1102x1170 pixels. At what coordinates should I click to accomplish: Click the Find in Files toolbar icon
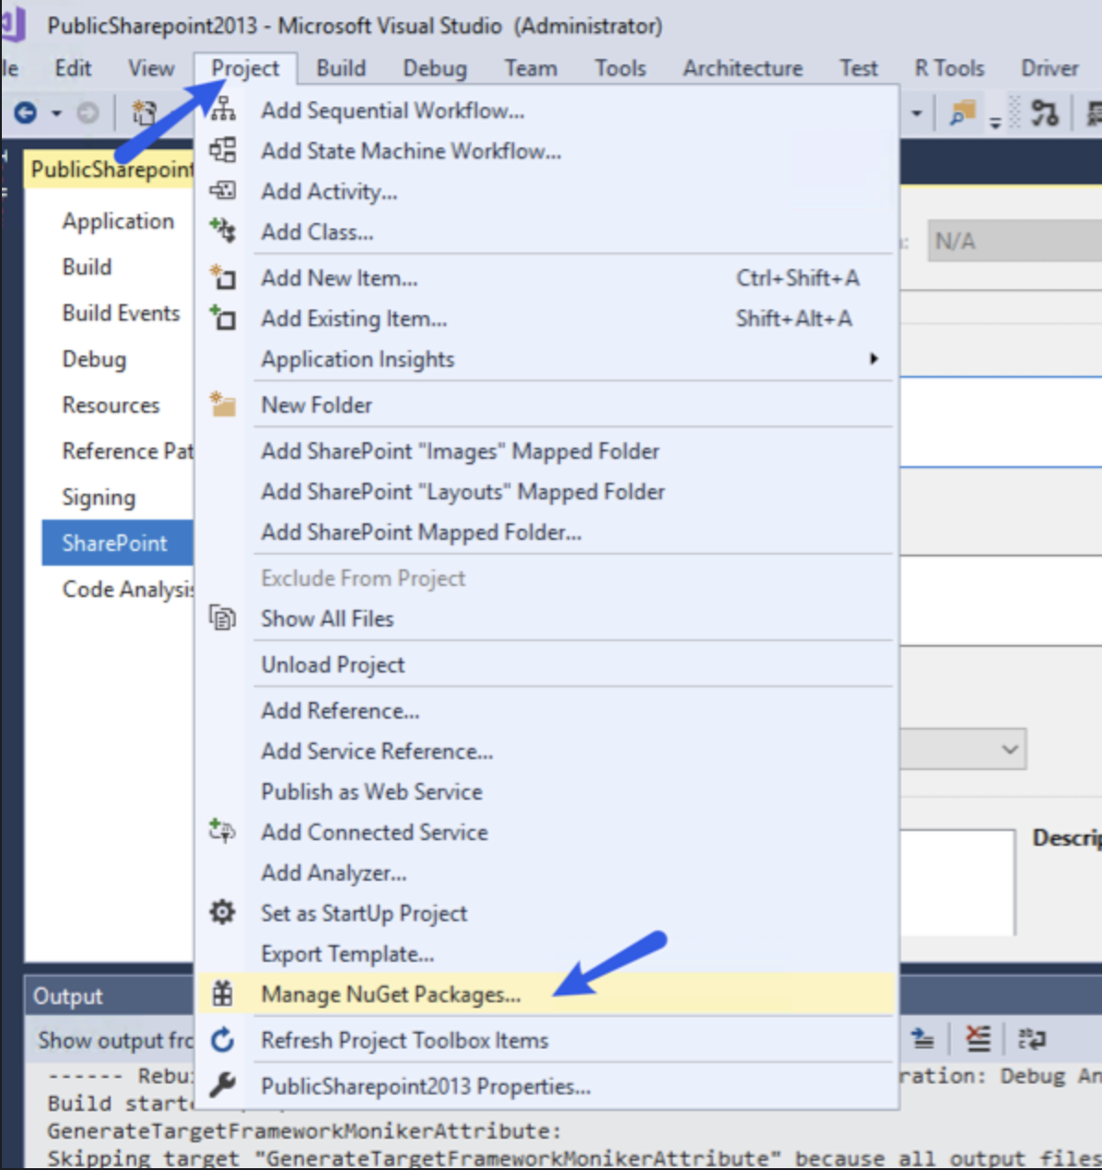pos(962,113)
